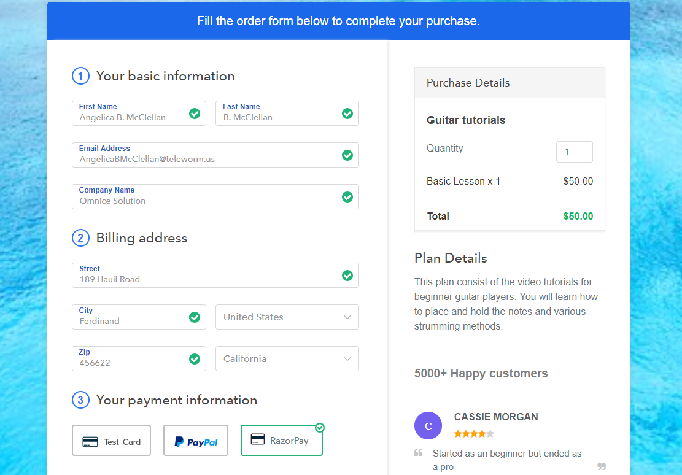Screen dimensions: 682x475
Task: Choose the PayPal payment option
Action: 195,440
